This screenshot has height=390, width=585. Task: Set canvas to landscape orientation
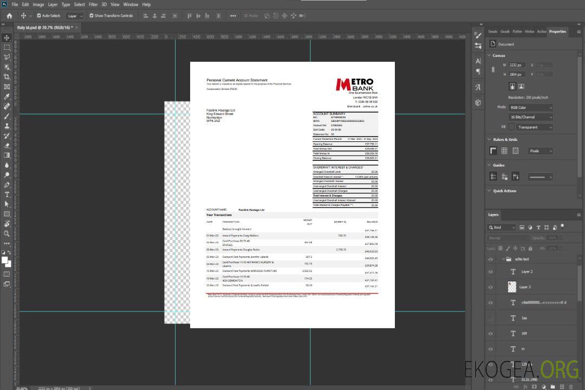[x=521, y=87]
